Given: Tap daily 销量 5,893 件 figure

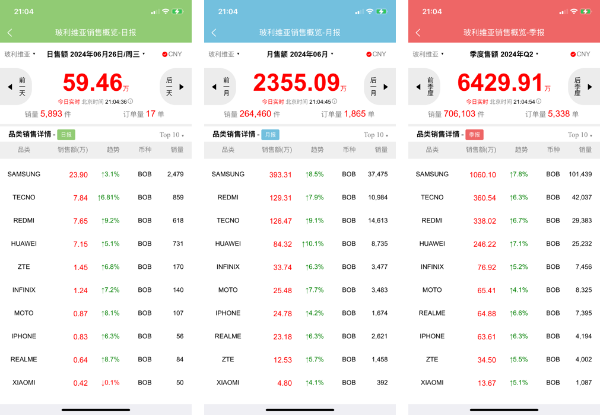Looking at the screenshot, I should [x=48, y=114].
